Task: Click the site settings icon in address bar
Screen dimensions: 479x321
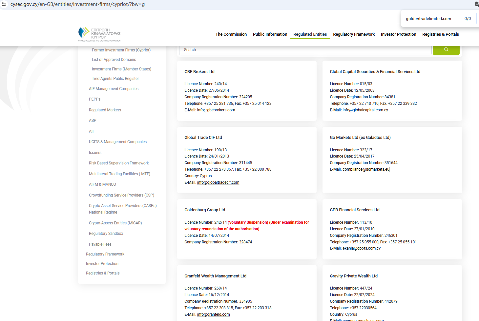Action: pyautogui.click(x=4, y=4)
